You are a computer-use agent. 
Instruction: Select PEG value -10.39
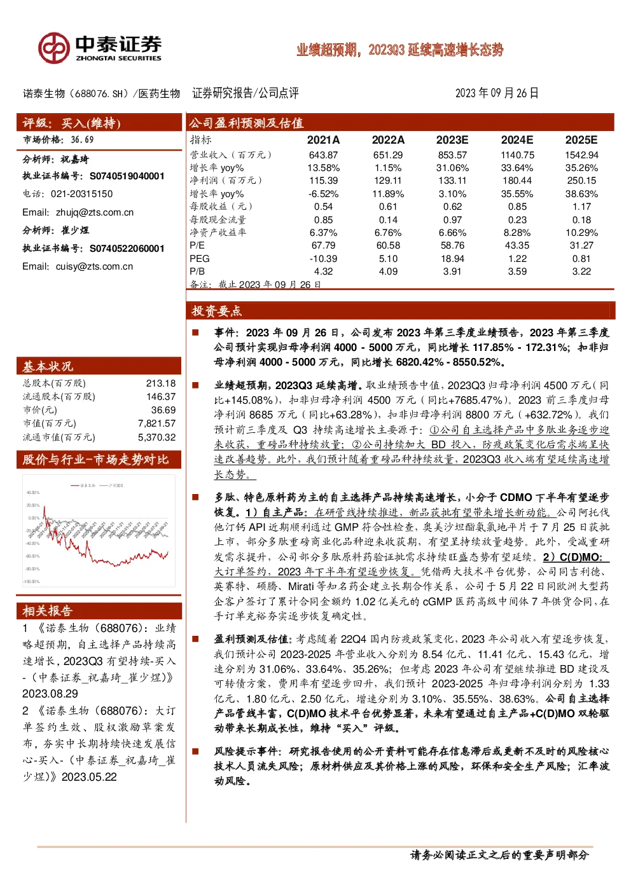click(323, 259)
